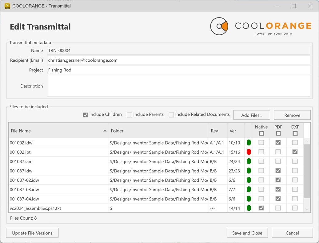Click the red status indicator on 001002.ipt
This screenshot has height=243, width=319.
tap(249, 152)
